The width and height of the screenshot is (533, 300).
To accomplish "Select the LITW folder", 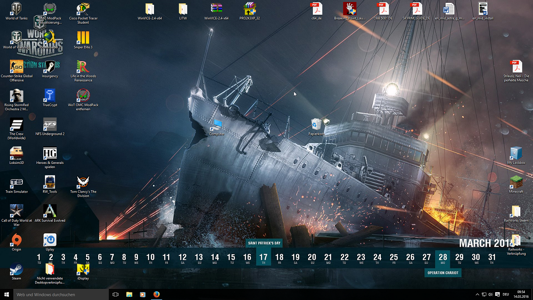I will (x=183, y=11).
